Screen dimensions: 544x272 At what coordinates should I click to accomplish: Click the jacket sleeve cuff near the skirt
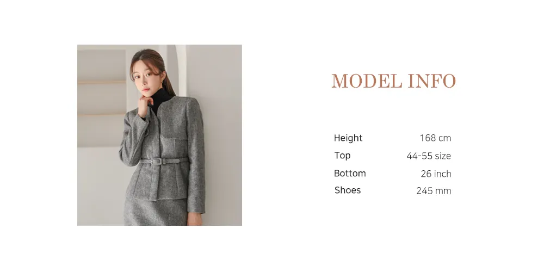click(x=196, y=207)
